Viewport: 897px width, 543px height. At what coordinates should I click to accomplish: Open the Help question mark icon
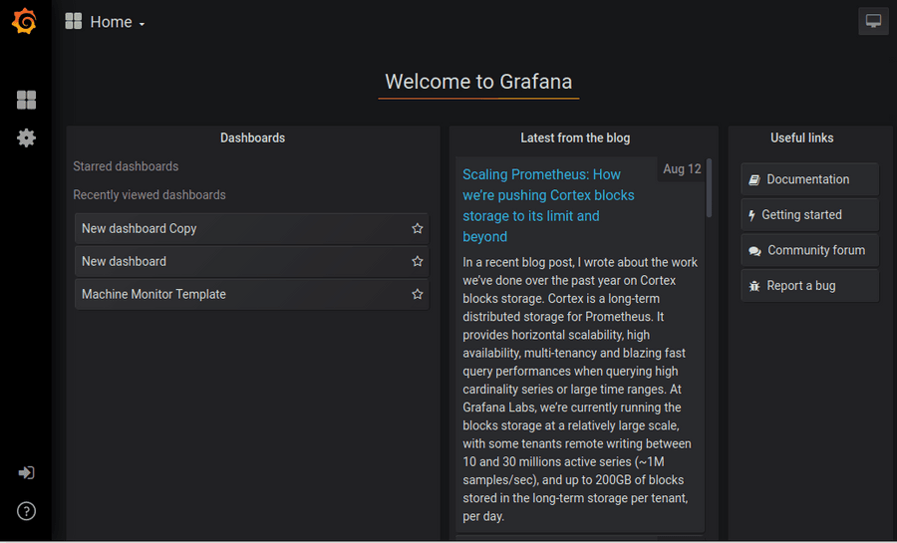pyautogui.click(x=26, y=511)
